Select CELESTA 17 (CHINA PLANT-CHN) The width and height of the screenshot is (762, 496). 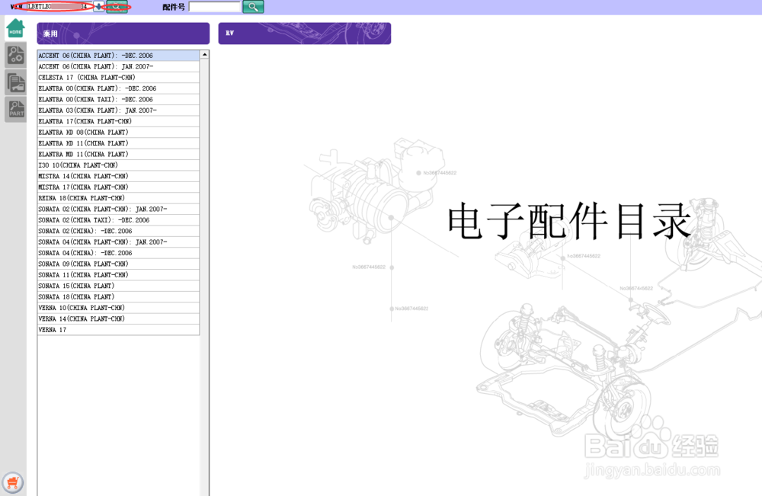tap(118, 77)
